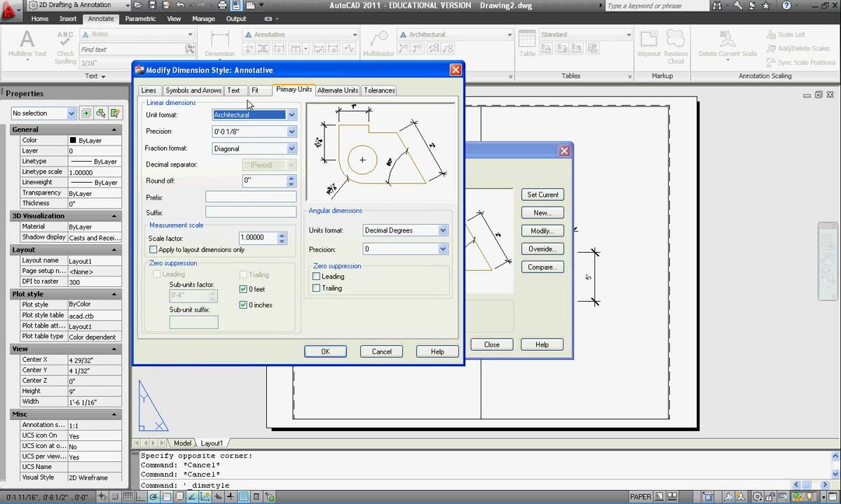Click the Fit tab in dimension style dialog
Screen dimensions: 841x504
click(x=255, y=90)
